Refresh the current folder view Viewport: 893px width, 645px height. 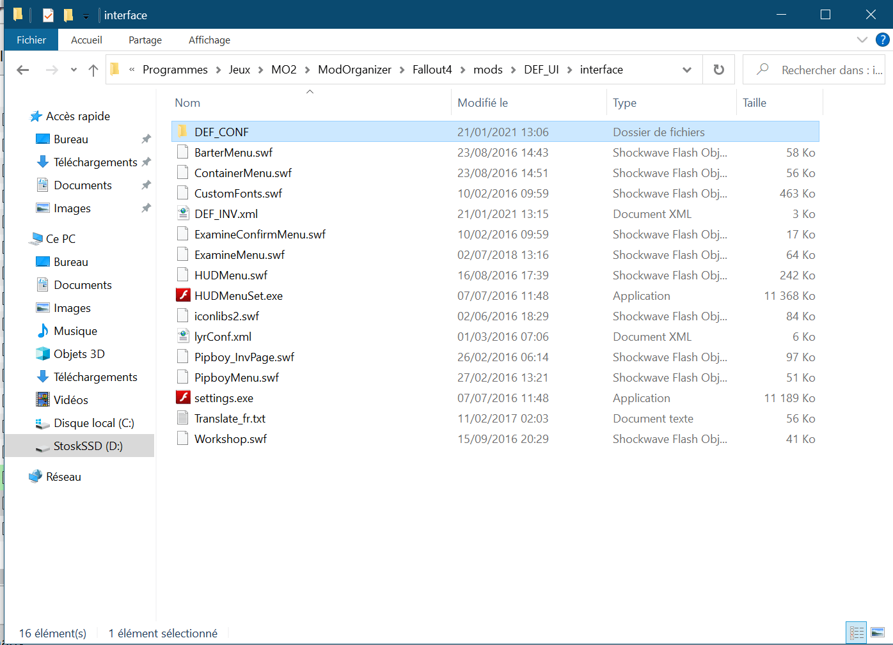coord(719,70)
